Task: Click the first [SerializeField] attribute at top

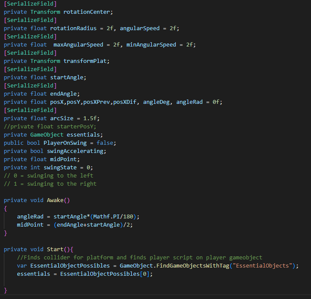Action: pos(30,3)
